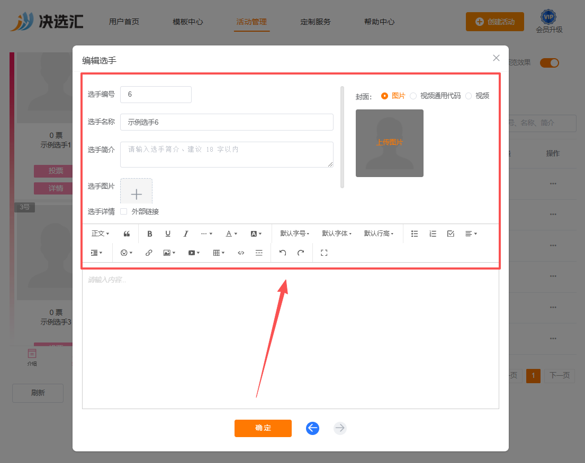
Task: Open the insert video dropdown
Action: click(194, 253)
